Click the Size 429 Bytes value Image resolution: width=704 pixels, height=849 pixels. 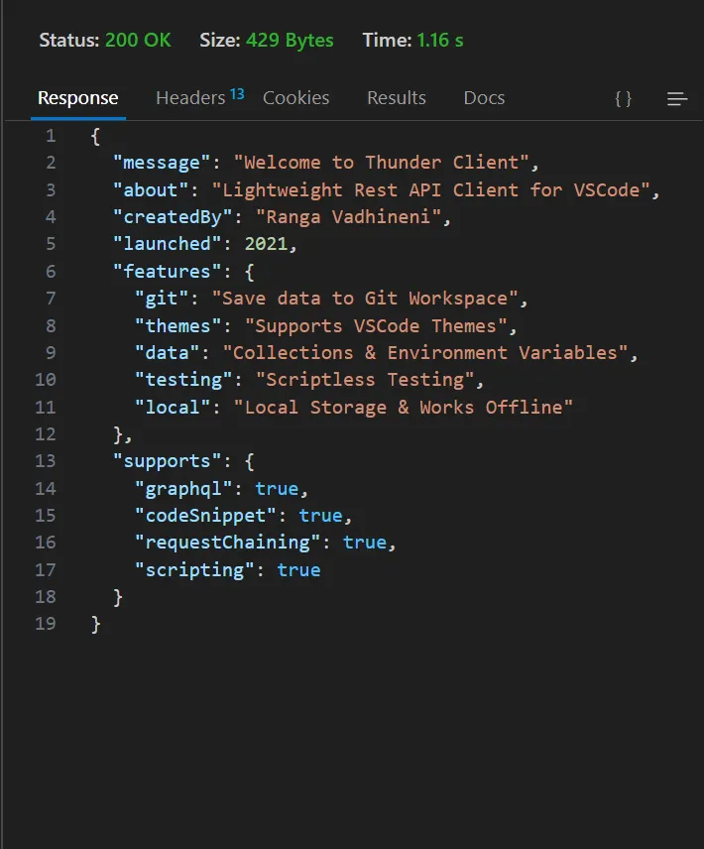pos(290,40)
